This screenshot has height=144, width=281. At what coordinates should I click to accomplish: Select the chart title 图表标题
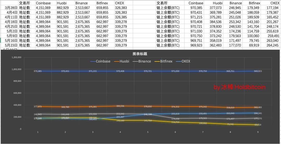point(140,54)
